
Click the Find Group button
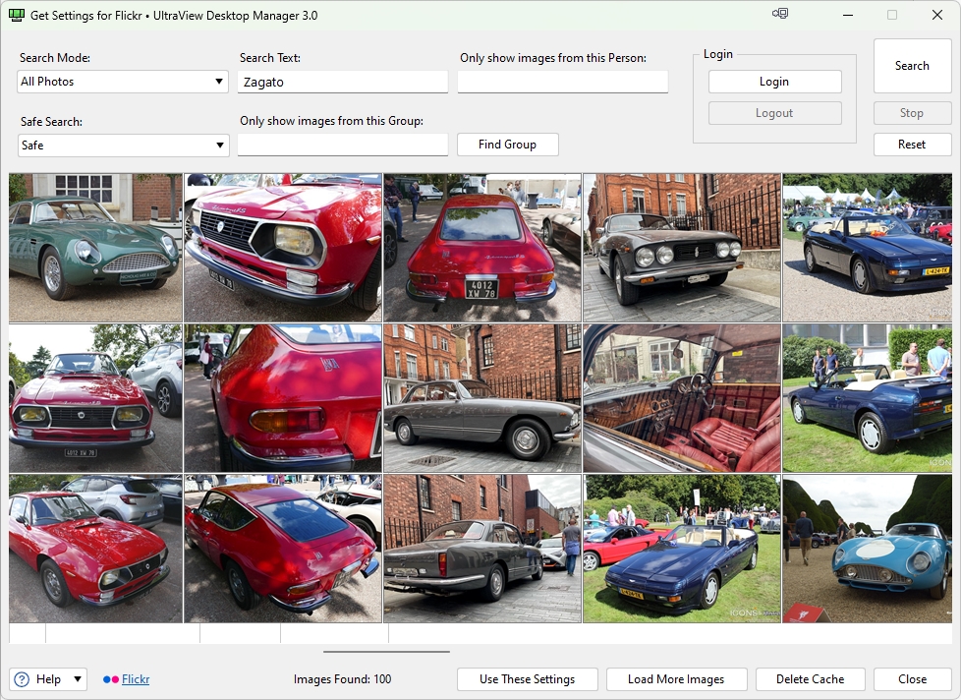[x=507, y=145]
